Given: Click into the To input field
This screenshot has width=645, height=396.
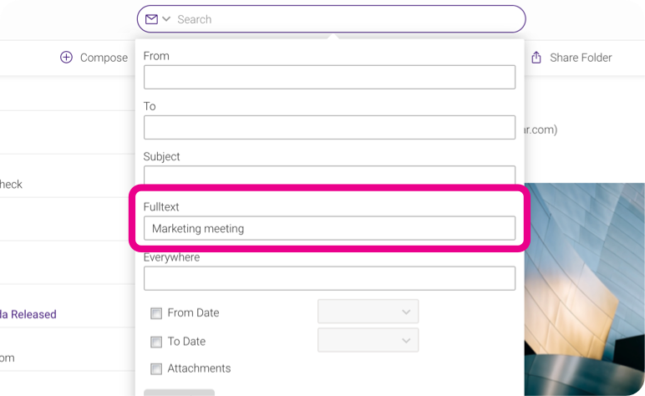Looking at the screenshot, I should [329, 128].
